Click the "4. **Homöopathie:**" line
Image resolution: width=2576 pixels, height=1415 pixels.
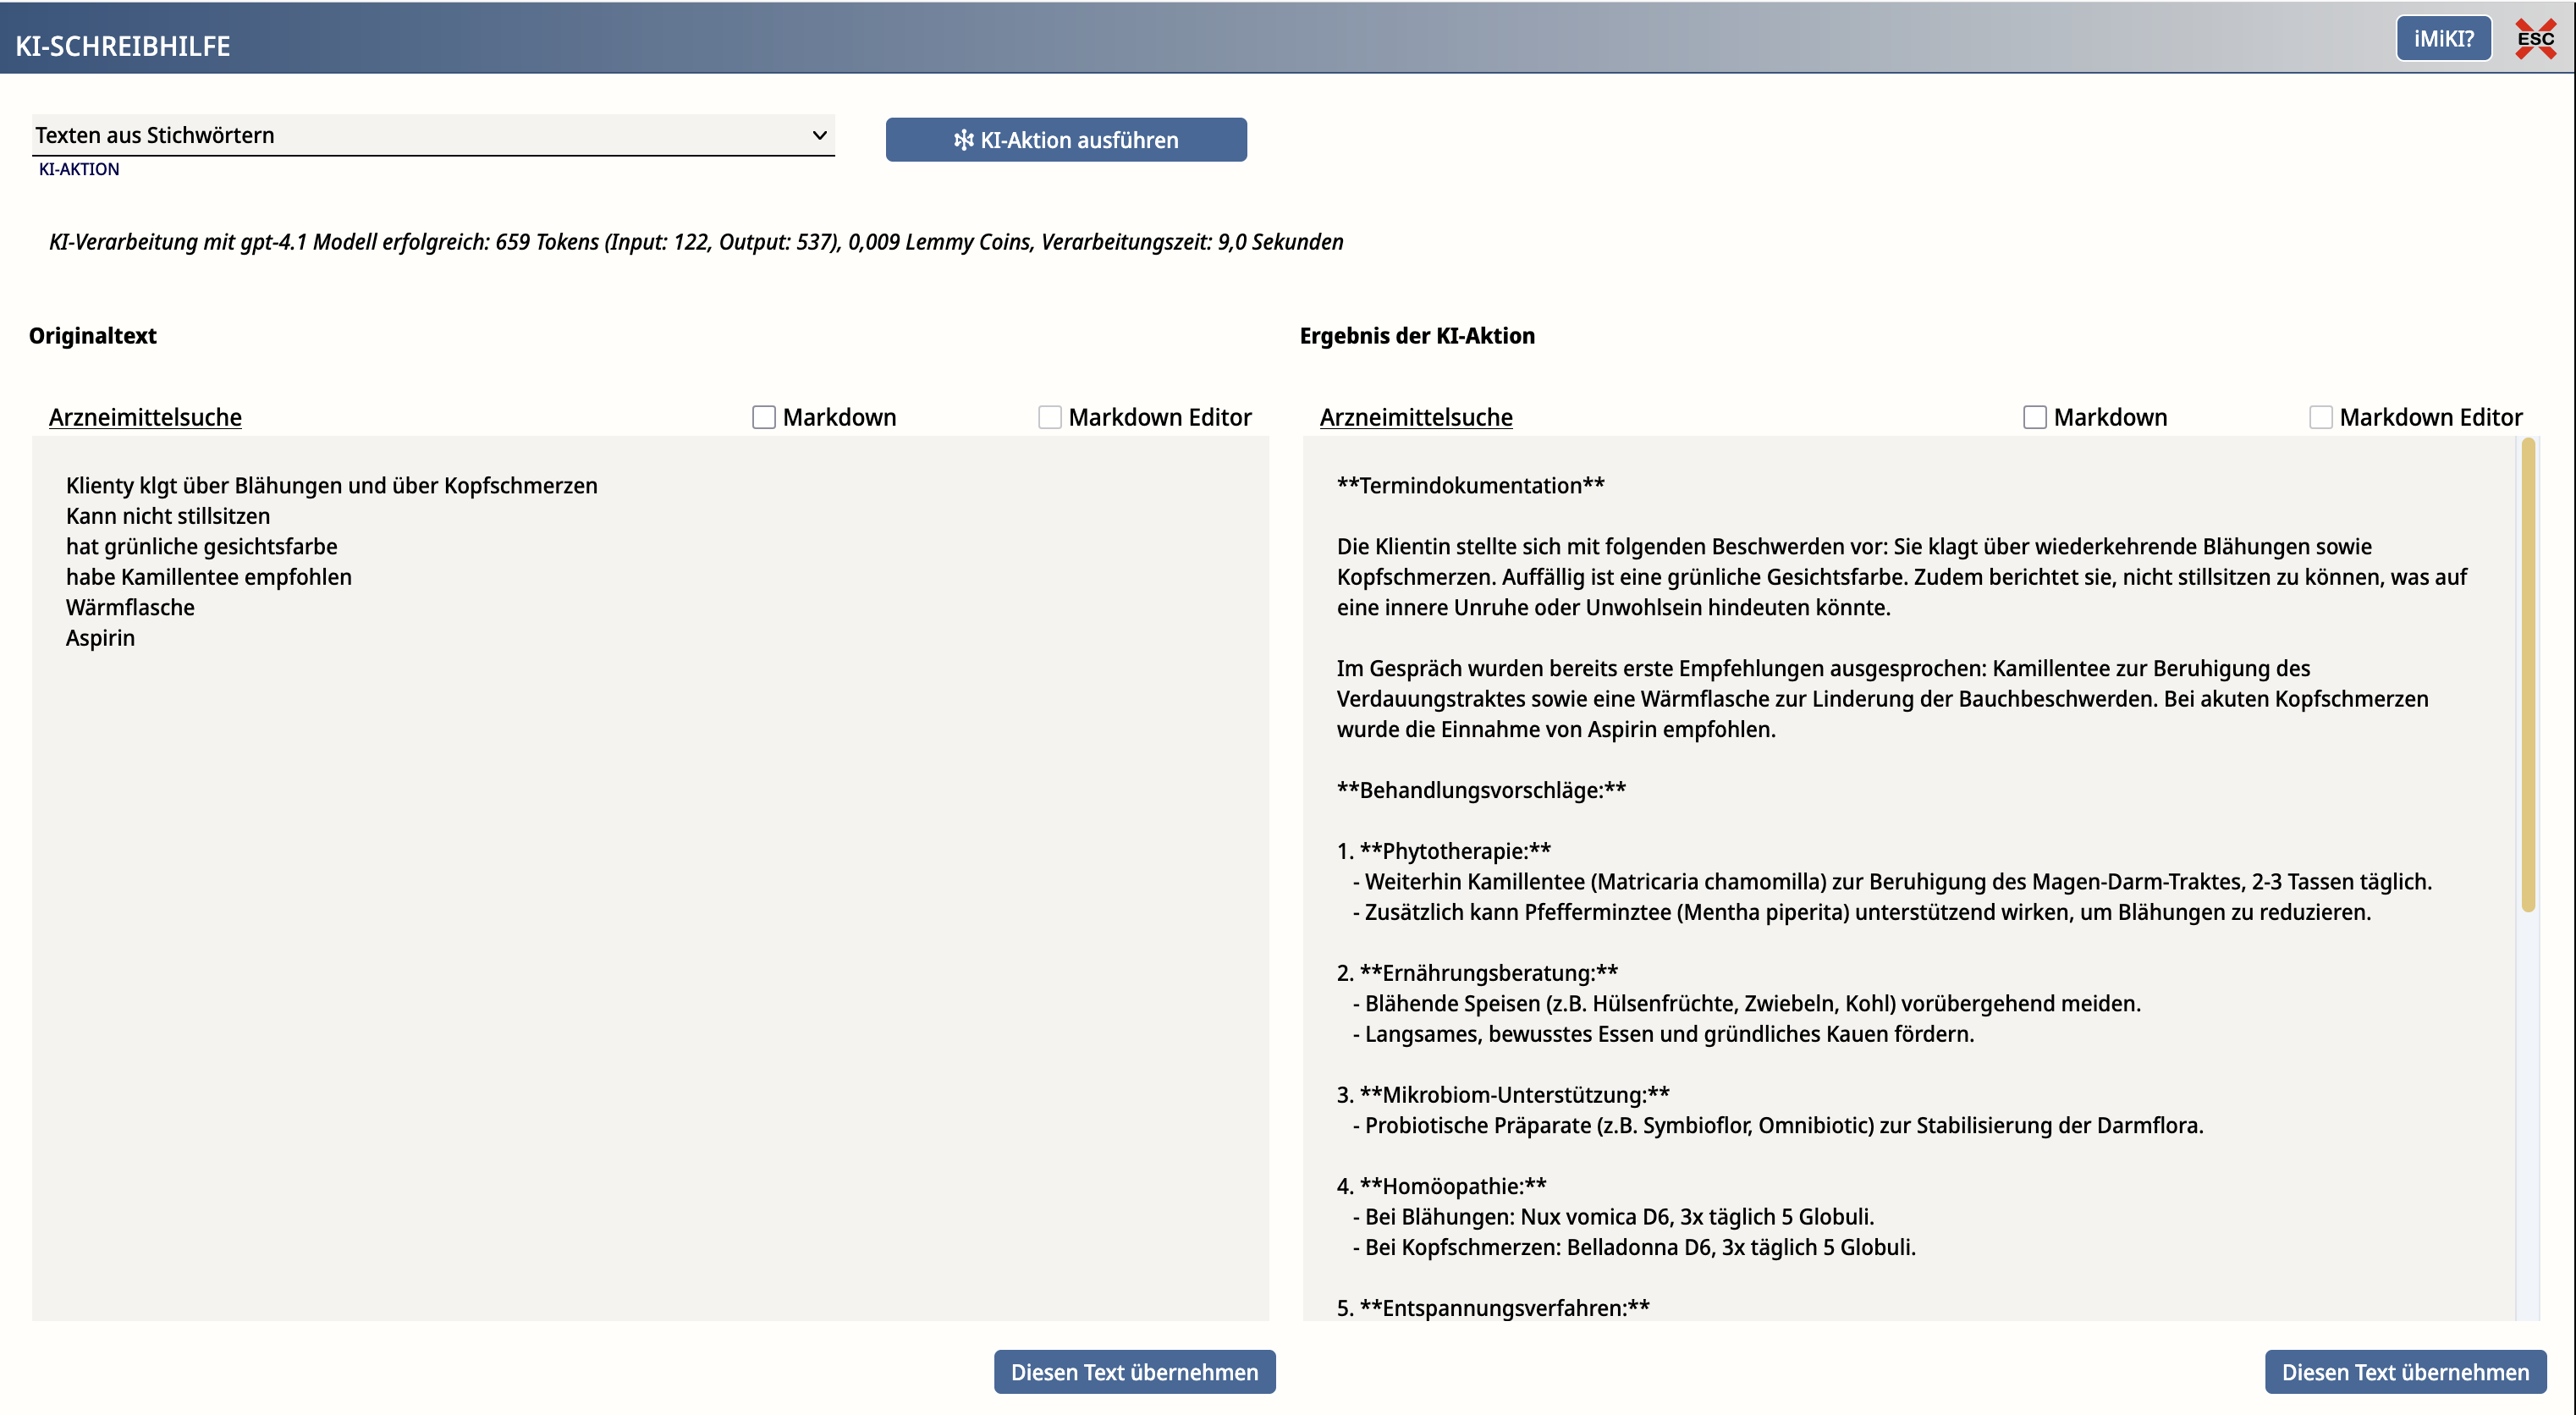click(x=1441, y=1187)
